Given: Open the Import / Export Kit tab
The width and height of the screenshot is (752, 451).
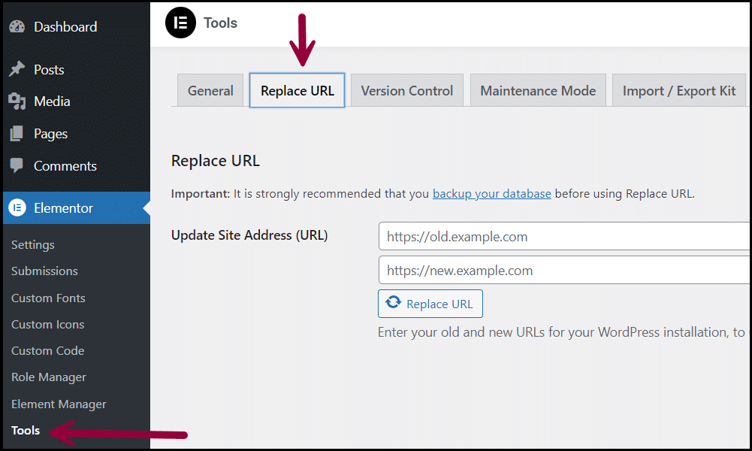Looking at the screenshot, I should coord(678,89).
